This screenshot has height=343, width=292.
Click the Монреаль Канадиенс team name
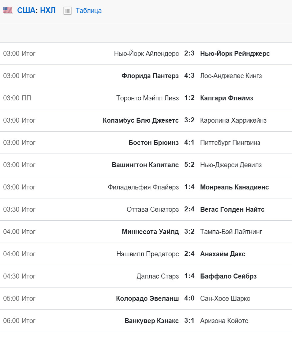(234, 187)
